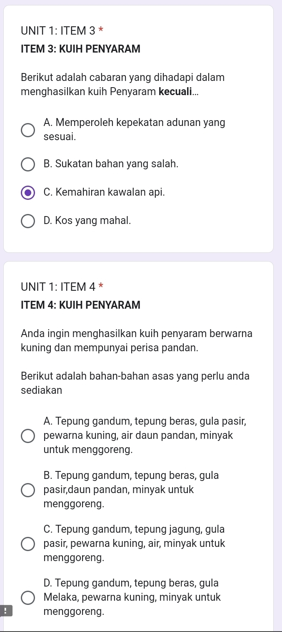Click label text 'Kemahiran kawalan api'
Image resolution: width=282 pixels, height=632 pixels.
[104, 192]
